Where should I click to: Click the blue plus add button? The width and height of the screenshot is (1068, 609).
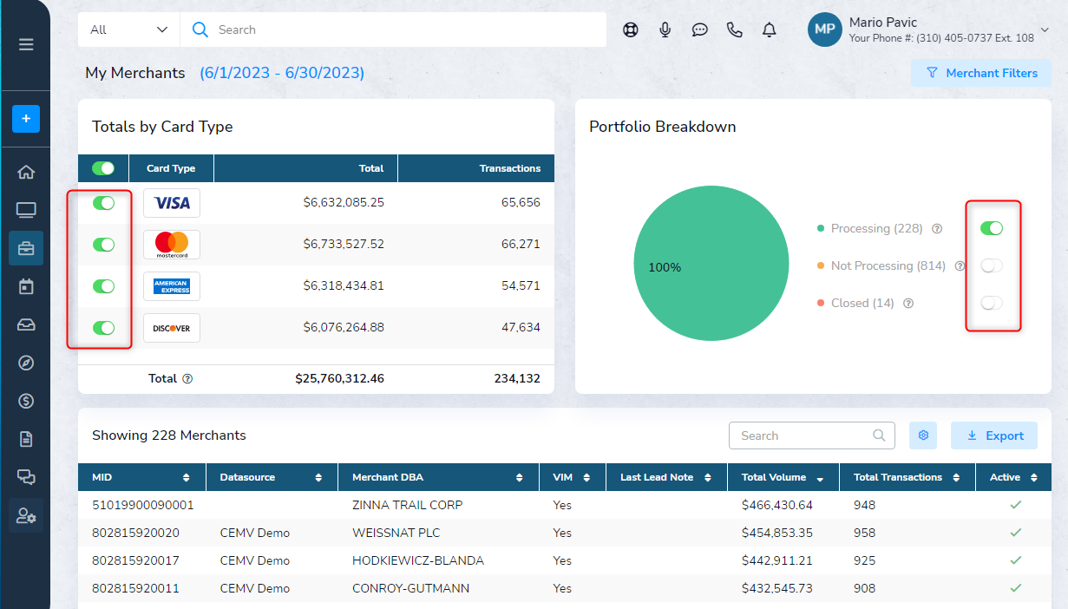tap(26, 119)
